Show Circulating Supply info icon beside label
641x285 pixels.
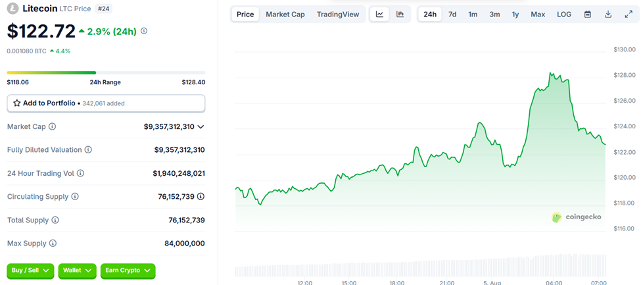click(75, 197)
